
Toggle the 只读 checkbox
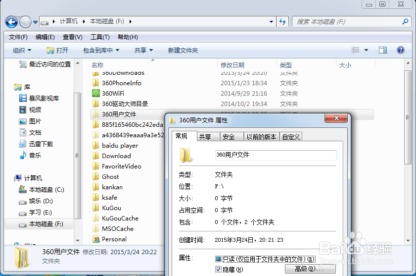218,259
